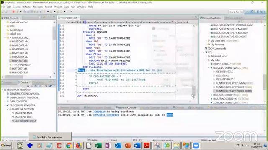Open OneNote from the taskbar
Screen dimensions: 268x150
click(x=108, y=145)
